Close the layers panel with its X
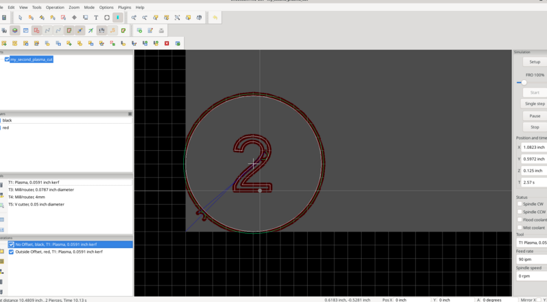The width and height of the screenshot is (547, 302). click(130, 114)
